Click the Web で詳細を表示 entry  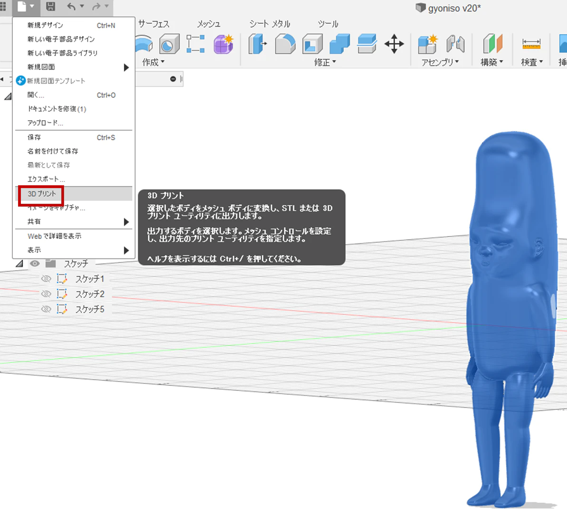[74, 236]
